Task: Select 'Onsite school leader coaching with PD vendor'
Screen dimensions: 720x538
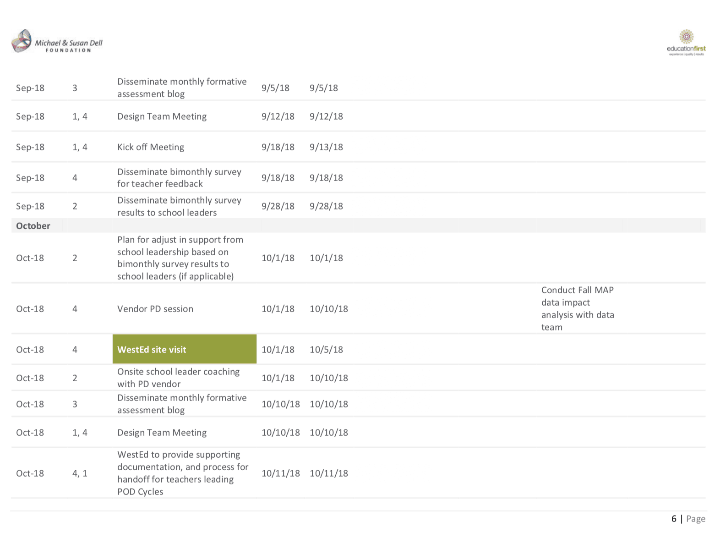Action: click(178, 378)
